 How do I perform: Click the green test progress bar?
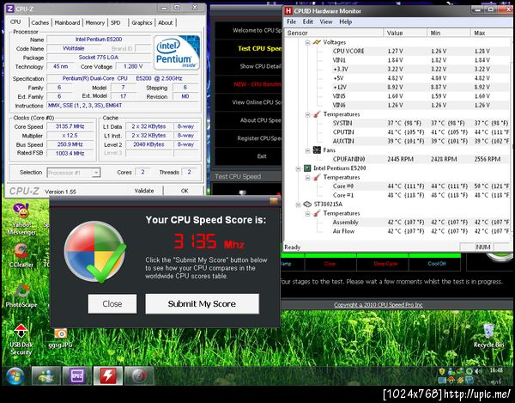tap(371, 255)
